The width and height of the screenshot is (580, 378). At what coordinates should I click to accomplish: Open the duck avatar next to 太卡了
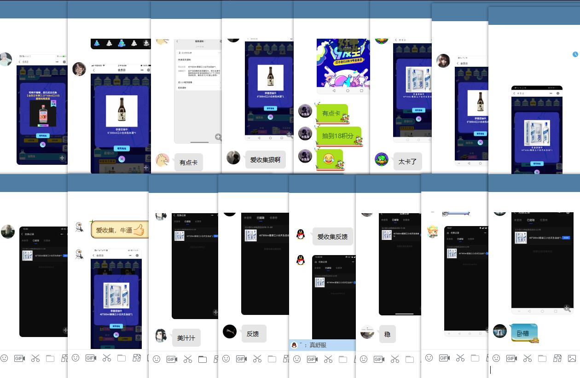coord(382,159)
